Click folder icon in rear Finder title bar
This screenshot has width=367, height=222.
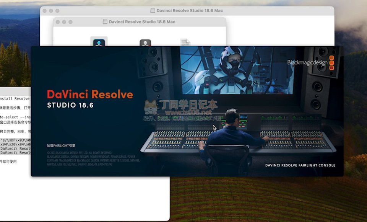point(153,11)
